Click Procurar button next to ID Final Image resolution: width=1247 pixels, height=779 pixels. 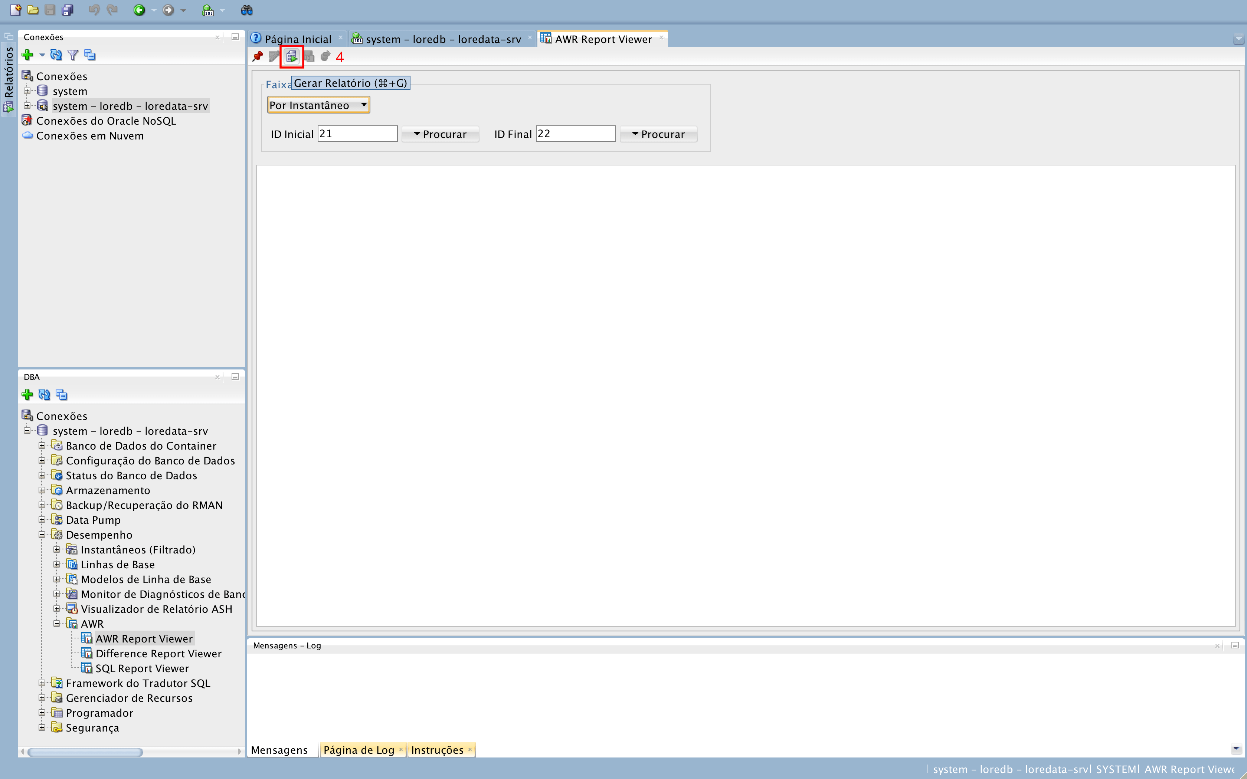click(658, 134)
